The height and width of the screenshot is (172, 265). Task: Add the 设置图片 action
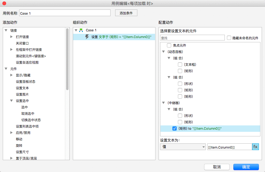point(22,94)
